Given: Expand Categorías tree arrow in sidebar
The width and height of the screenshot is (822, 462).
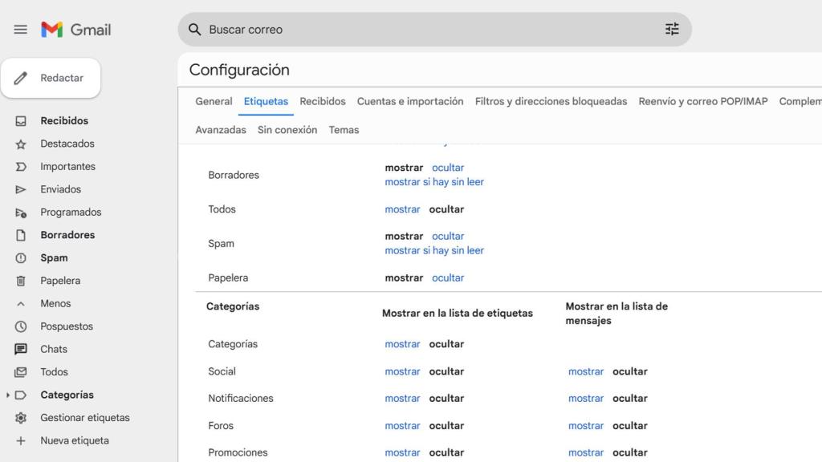Looking at the screenshot, I should point(7,395).
